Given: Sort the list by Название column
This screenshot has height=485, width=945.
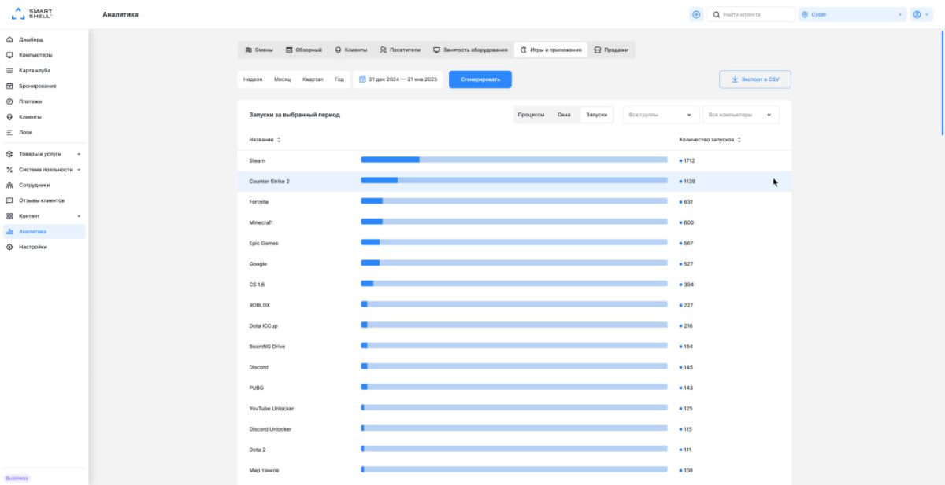Looking at the screenshot, I should (265, 140).
